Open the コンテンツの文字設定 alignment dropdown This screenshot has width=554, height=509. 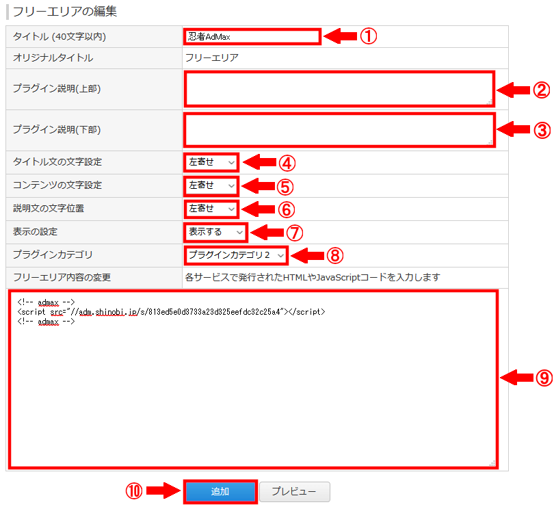[211, 185]
